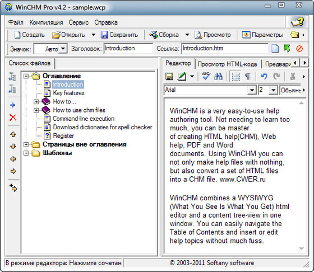The width and height of the screenshot is (314, 272).
Task: Open the dropdown arrow beside the pencil icon
Action: point(192,76)
